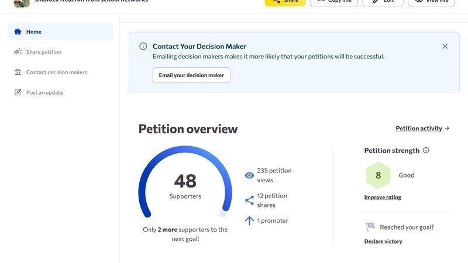The image size is (468, 263).
Task: Dismiss the Contact Your Decision Maker banner
Action: click(x=445, y=46)
